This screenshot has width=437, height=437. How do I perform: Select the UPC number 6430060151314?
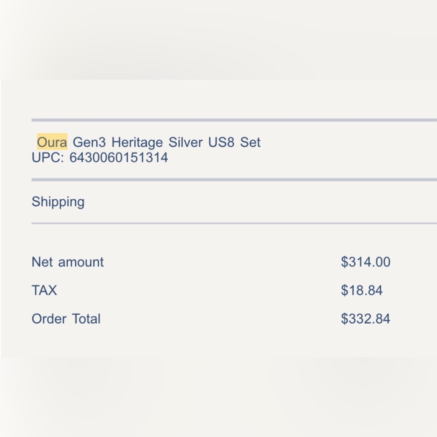pos(119,157)
